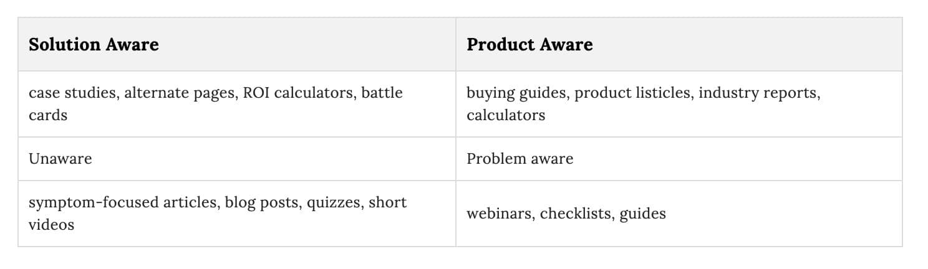Click the word 'videos' in last row
The width and height of the screenshot is (928, 269).
51,225
